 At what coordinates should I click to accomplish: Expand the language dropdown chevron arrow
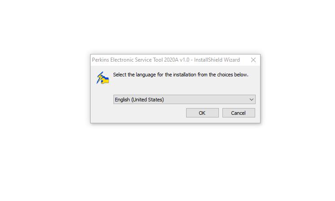(252, 100)
